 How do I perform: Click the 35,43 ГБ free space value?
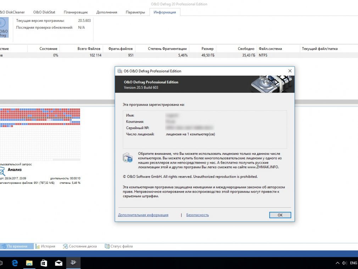click(248, 55)
